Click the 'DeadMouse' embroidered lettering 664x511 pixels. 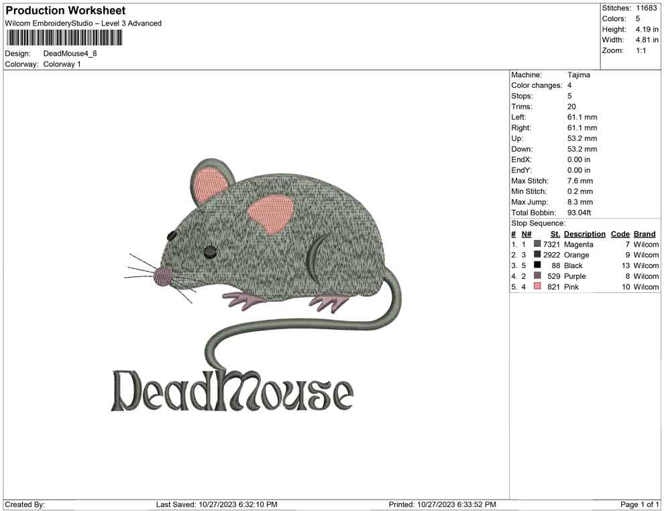[x=232, y=390]
